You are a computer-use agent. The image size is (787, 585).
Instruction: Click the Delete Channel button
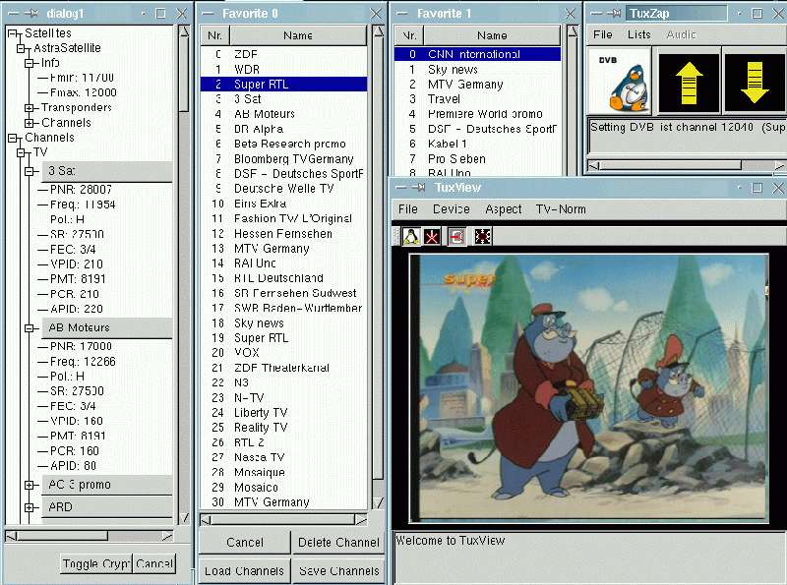click(338, 542)
